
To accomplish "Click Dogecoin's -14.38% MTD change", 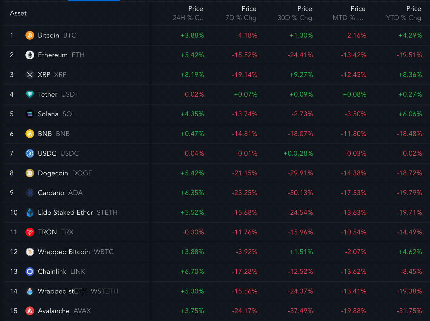I will [354, 173].
